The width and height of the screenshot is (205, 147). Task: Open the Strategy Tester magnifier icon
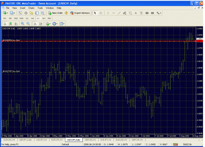[x=43, y=13]
